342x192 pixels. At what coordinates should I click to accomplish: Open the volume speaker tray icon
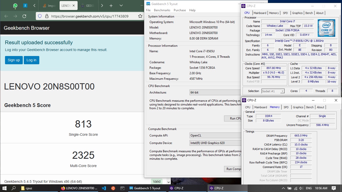(x=301, y=188)
